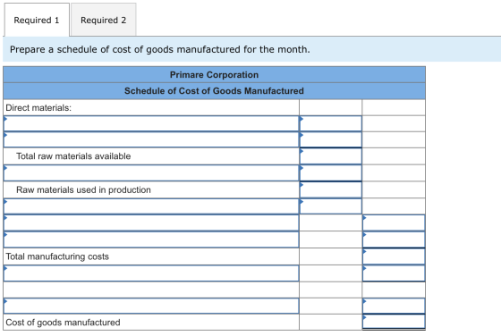This screenshot has height=336, width=501.
Task: Click 'Cost of goods manufactured' label
Action: tap(63, 323)
